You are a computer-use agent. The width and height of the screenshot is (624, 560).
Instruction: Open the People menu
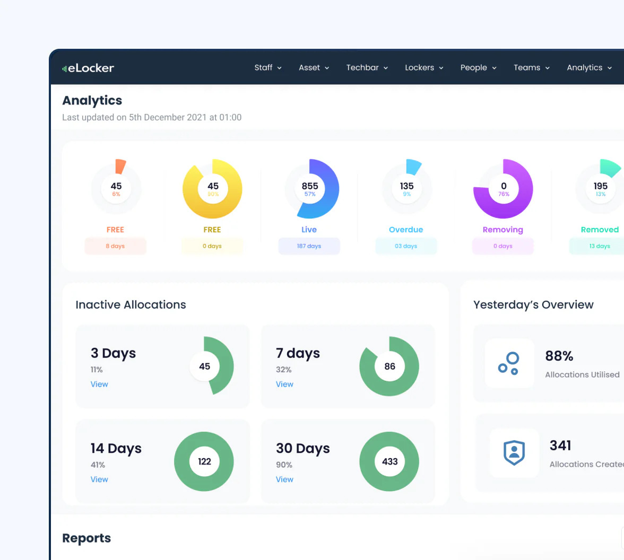479,68
